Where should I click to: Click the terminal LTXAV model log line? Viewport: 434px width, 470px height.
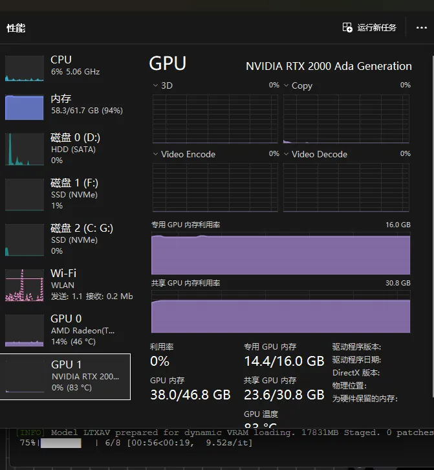[x=224, y=432]
